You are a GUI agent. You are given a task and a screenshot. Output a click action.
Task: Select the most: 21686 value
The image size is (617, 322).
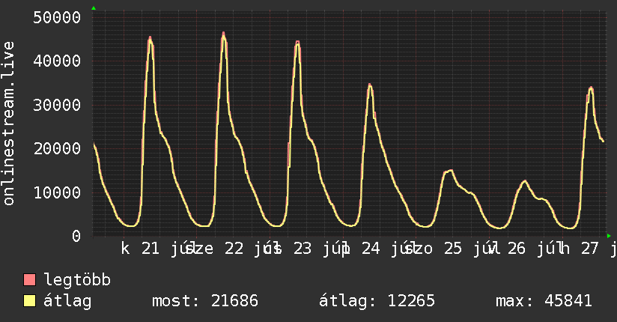click(205, 301)
